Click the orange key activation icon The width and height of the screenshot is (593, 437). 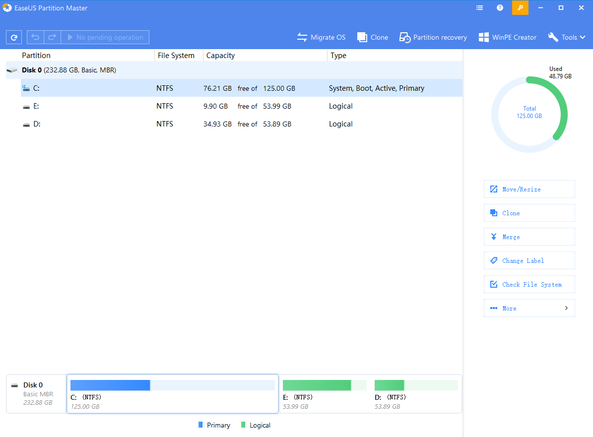coord(520,8)
